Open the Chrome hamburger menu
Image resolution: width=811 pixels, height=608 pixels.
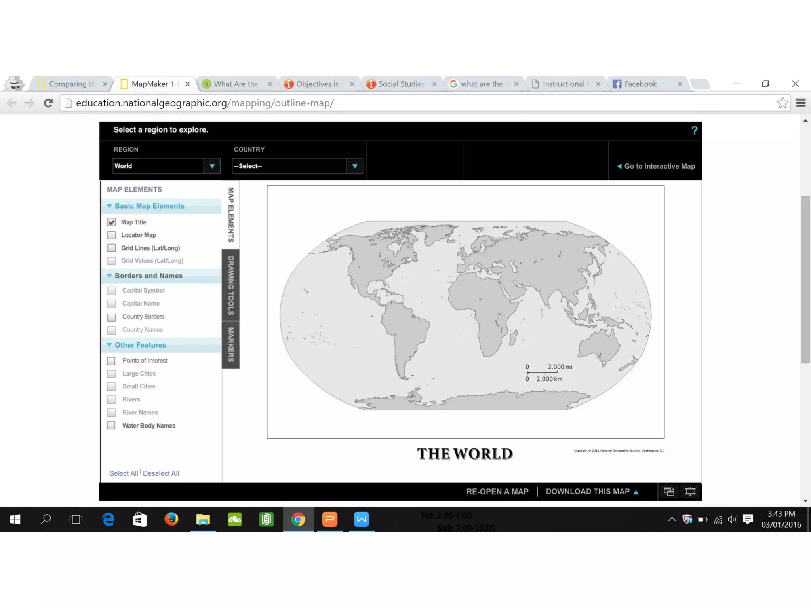coord(801,103)
